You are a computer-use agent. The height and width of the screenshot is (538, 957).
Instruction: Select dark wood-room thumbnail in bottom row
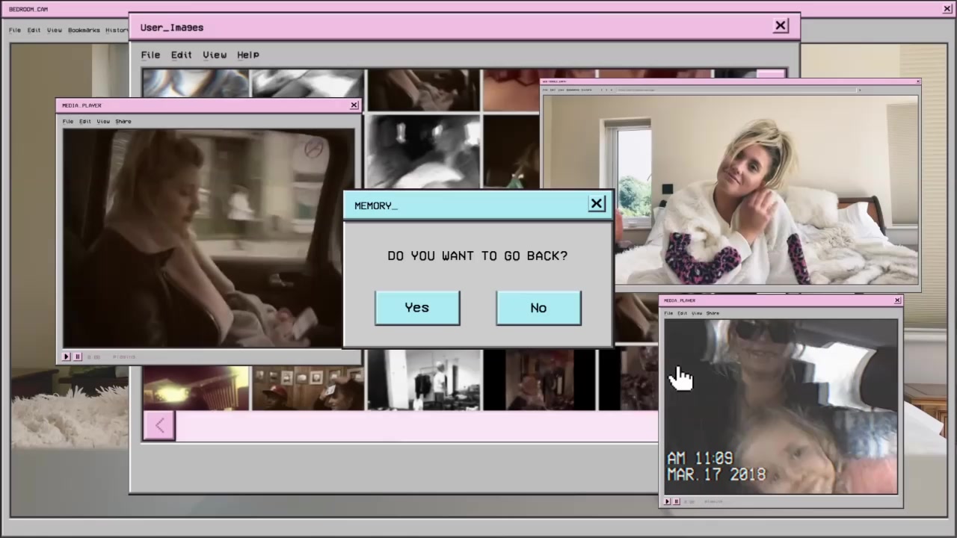coord(539,380)
